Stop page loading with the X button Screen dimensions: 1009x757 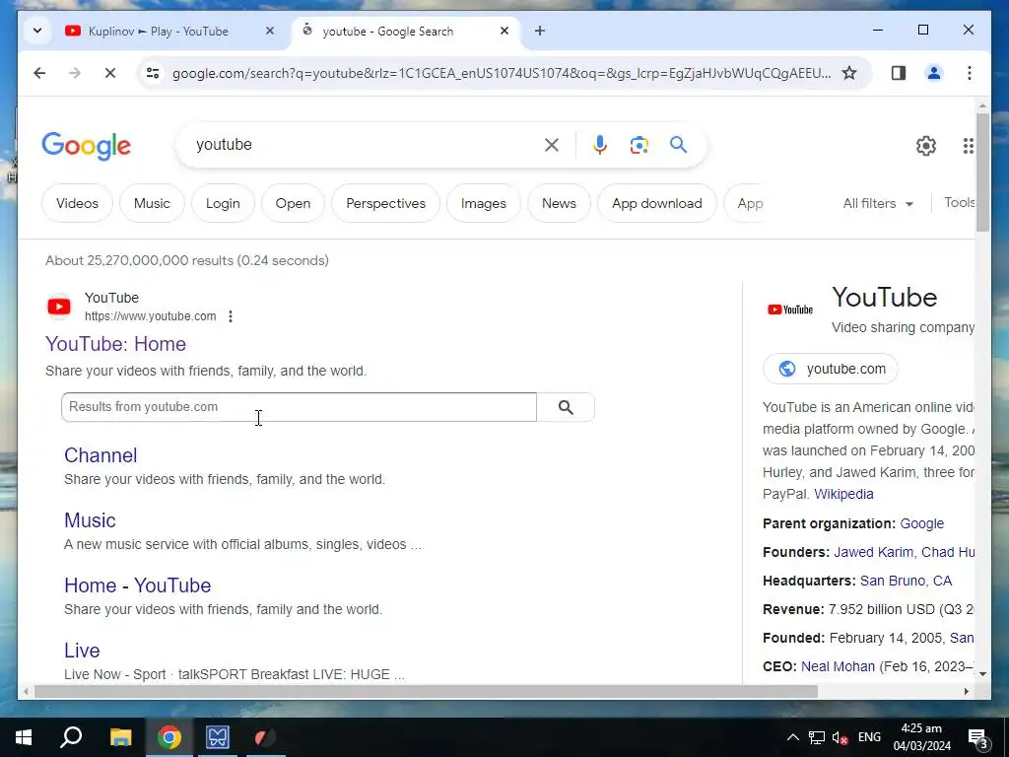click(110, 73)
